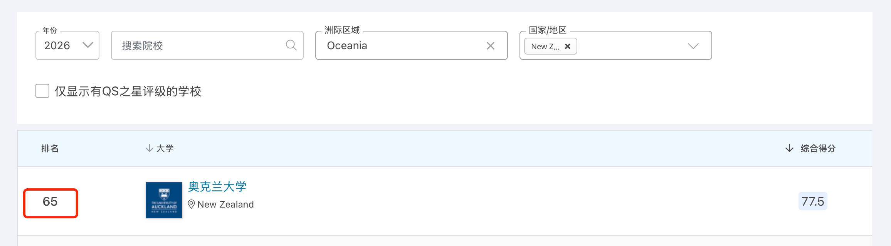Click the 大学 column header text
891x246 pixels.
pos(165,148)
